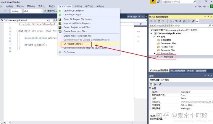Expand the main.cpp tree node arrow
Screen dimensions: 213x124
pos(157,57)
